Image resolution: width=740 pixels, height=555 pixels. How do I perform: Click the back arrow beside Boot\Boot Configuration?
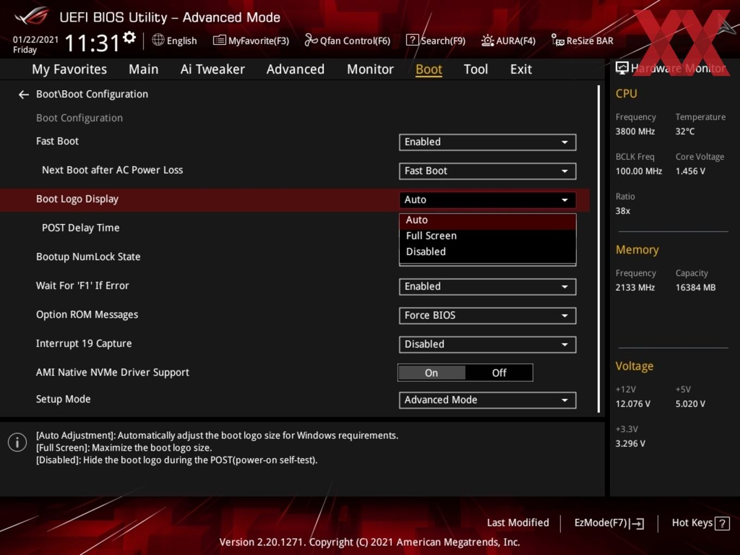click(x=23, y=95)
